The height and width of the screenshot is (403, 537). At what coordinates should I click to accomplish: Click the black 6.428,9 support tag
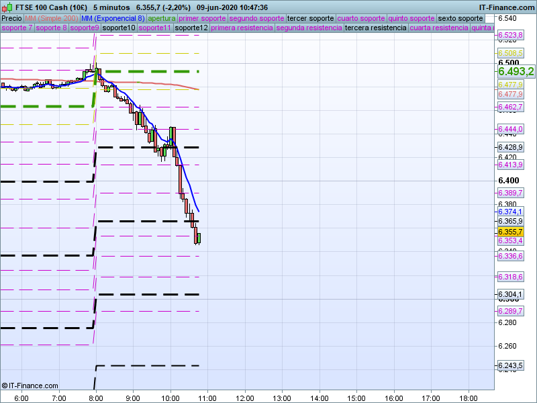[510, 147]
